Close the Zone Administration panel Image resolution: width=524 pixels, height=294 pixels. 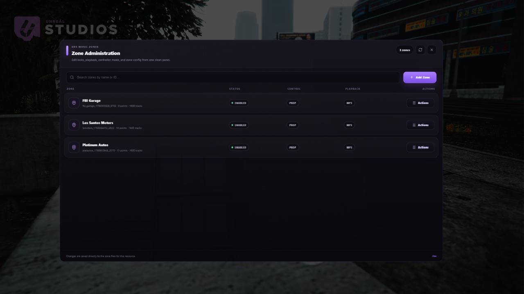pos(431,50)
